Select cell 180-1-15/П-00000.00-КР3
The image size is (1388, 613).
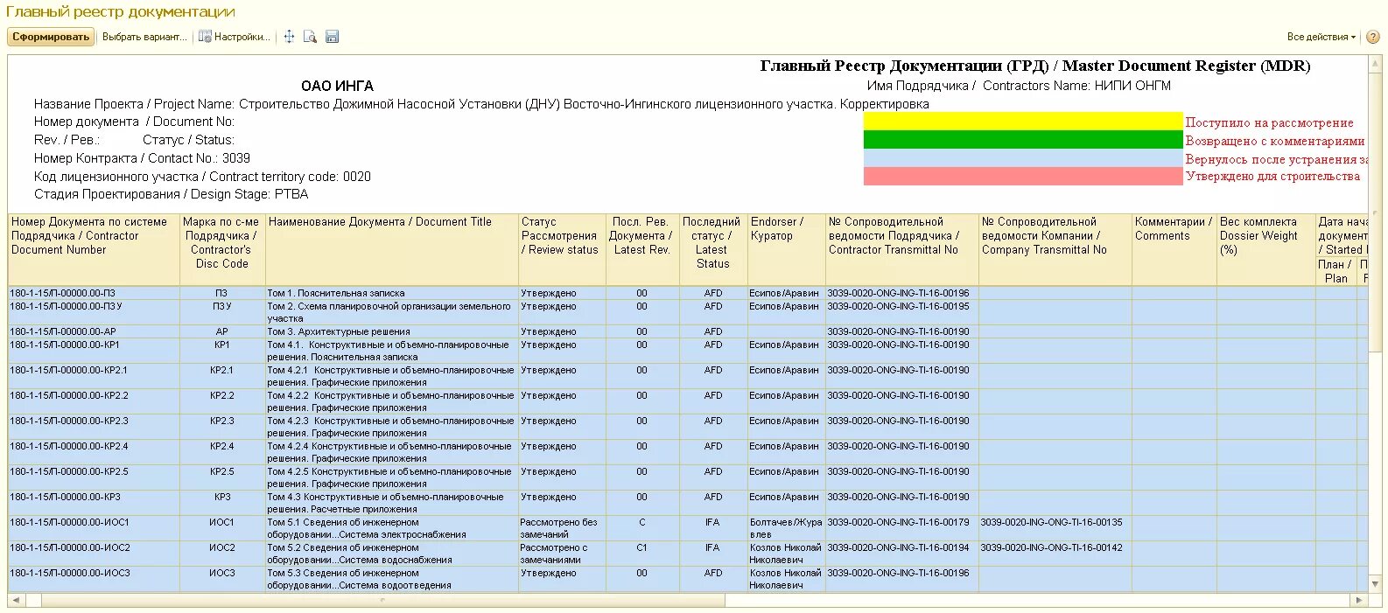pos(94,503)
